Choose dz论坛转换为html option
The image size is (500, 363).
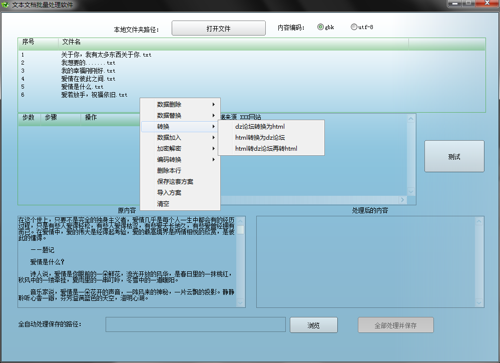pos(260,127)
